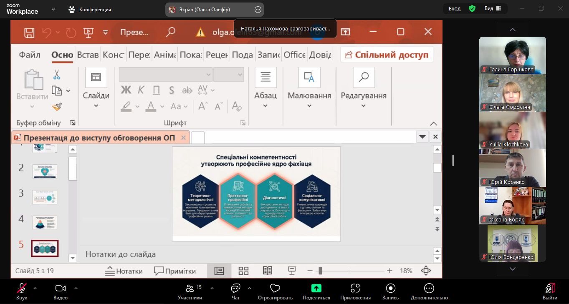Open Slide Sorter view icon

pos(243,271)
